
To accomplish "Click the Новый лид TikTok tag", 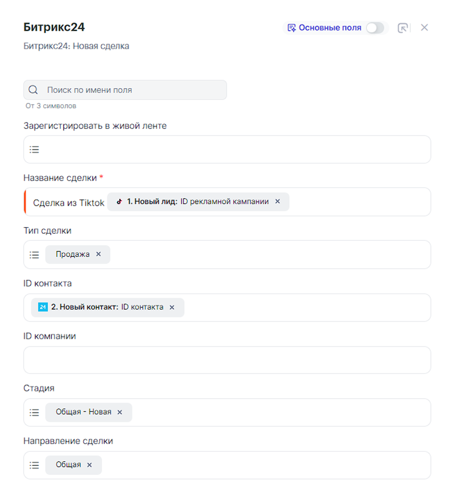I will [x=193, y=202].
